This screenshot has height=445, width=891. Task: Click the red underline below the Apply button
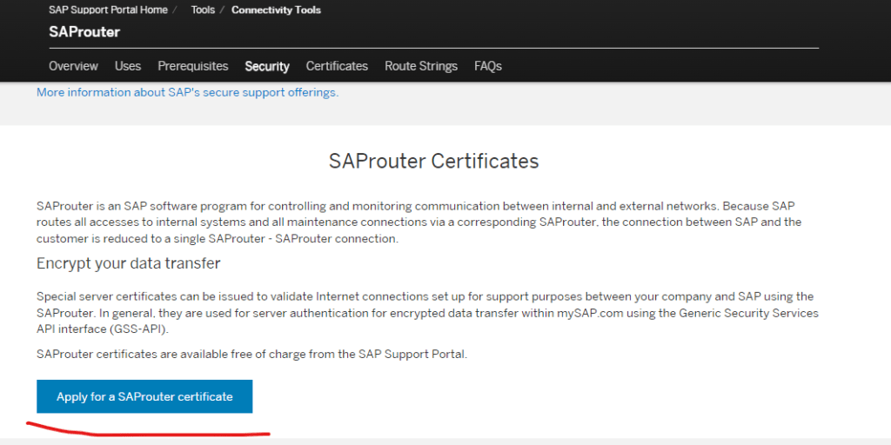click(x=148, y=430)
